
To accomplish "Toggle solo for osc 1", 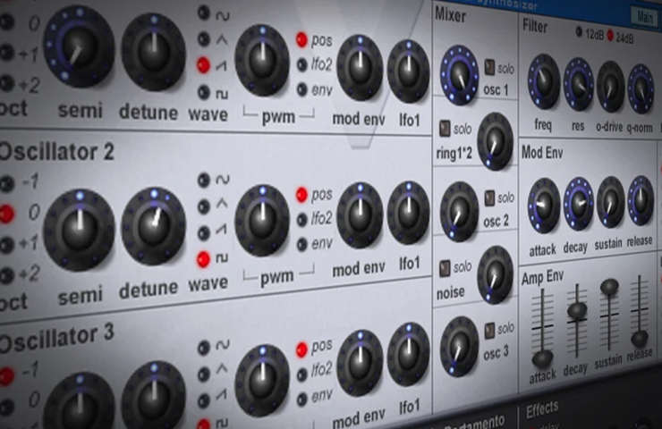I will click(489, 68).
